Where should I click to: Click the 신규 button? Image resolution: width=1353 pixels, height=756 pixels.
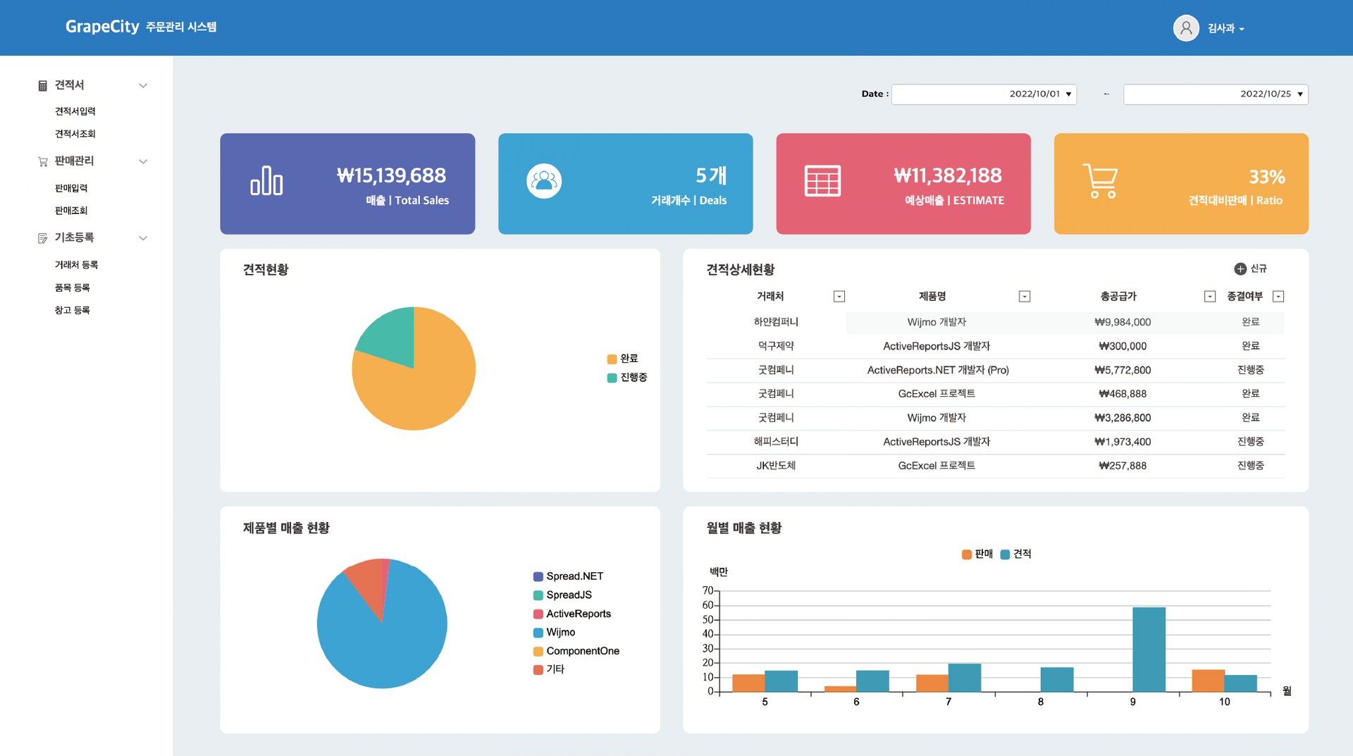(1251, 268)
